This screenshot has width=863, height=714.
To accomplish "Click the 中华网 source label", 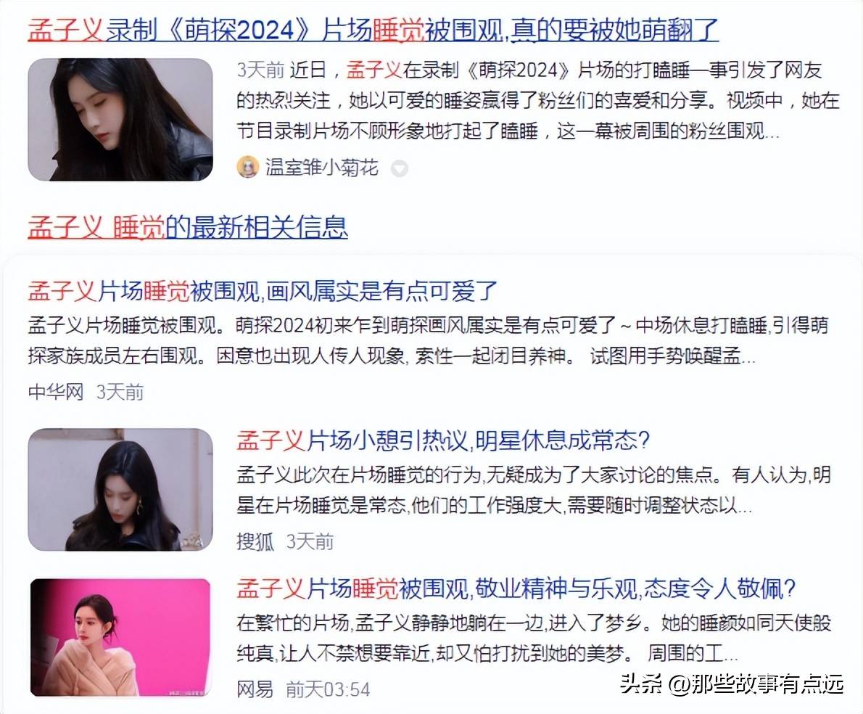I will click(56, 392).
